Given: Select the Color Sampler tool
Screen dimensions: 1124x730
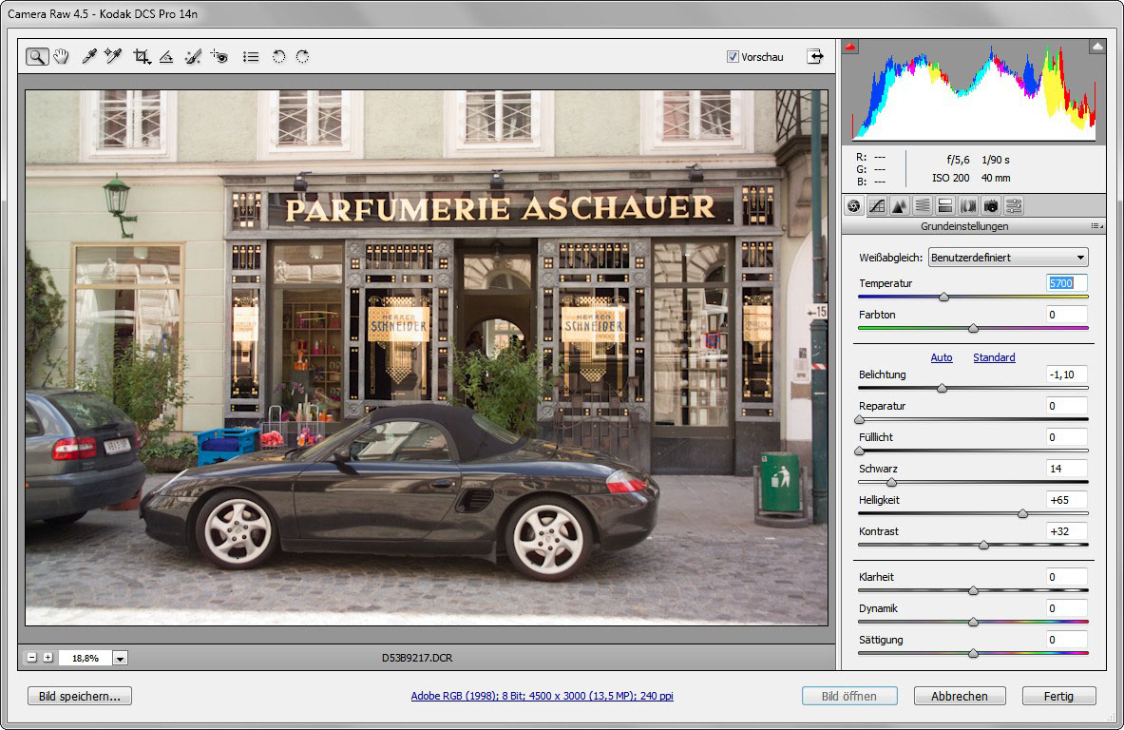Looking at the screenshot, I should point(113,57).
